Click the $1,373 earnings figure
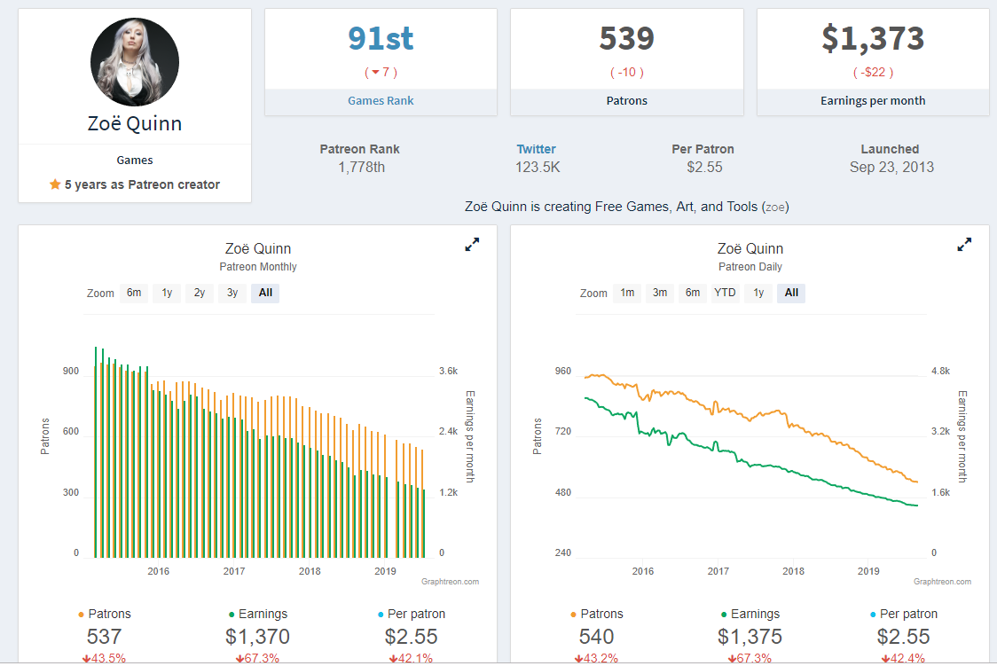 (x=873, y=38)
